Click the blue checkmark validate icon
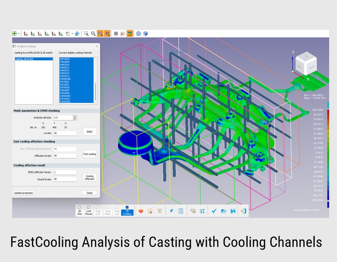This screenshot has width=337, height=262. [214, 211]
